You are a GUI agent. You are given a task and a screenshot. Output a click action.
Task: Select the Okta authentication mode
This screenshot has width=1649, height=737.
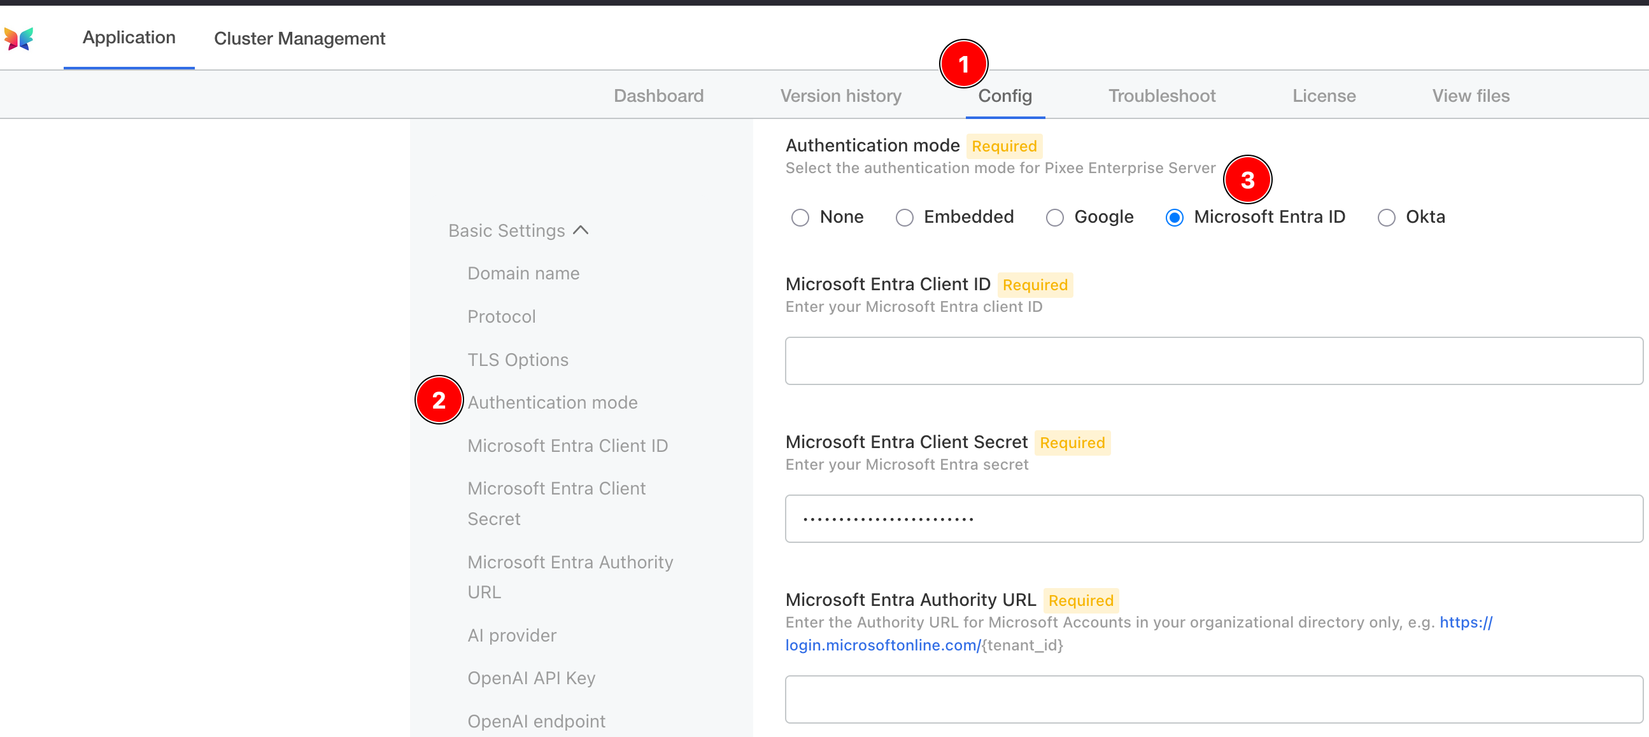pos(1387,218)
